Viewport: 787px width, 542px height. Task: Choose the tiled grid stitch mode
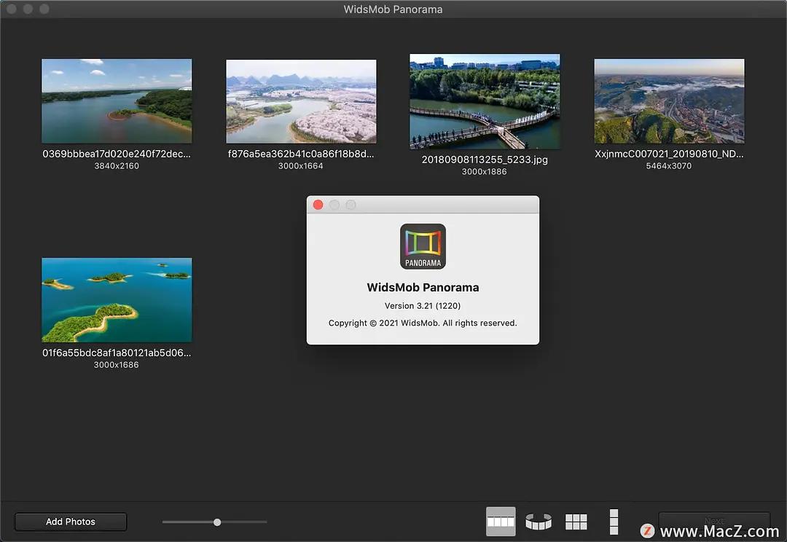(x=576, y=522)
